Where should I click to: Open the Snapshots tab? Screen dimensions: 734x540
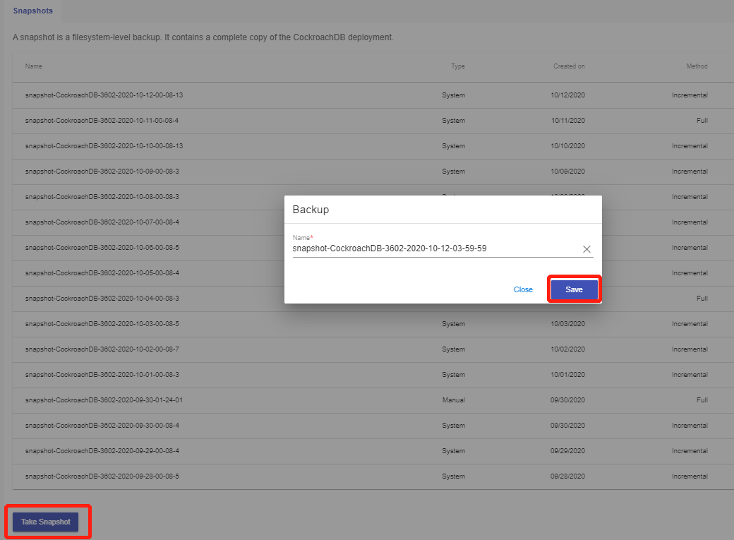coord(32,11)
